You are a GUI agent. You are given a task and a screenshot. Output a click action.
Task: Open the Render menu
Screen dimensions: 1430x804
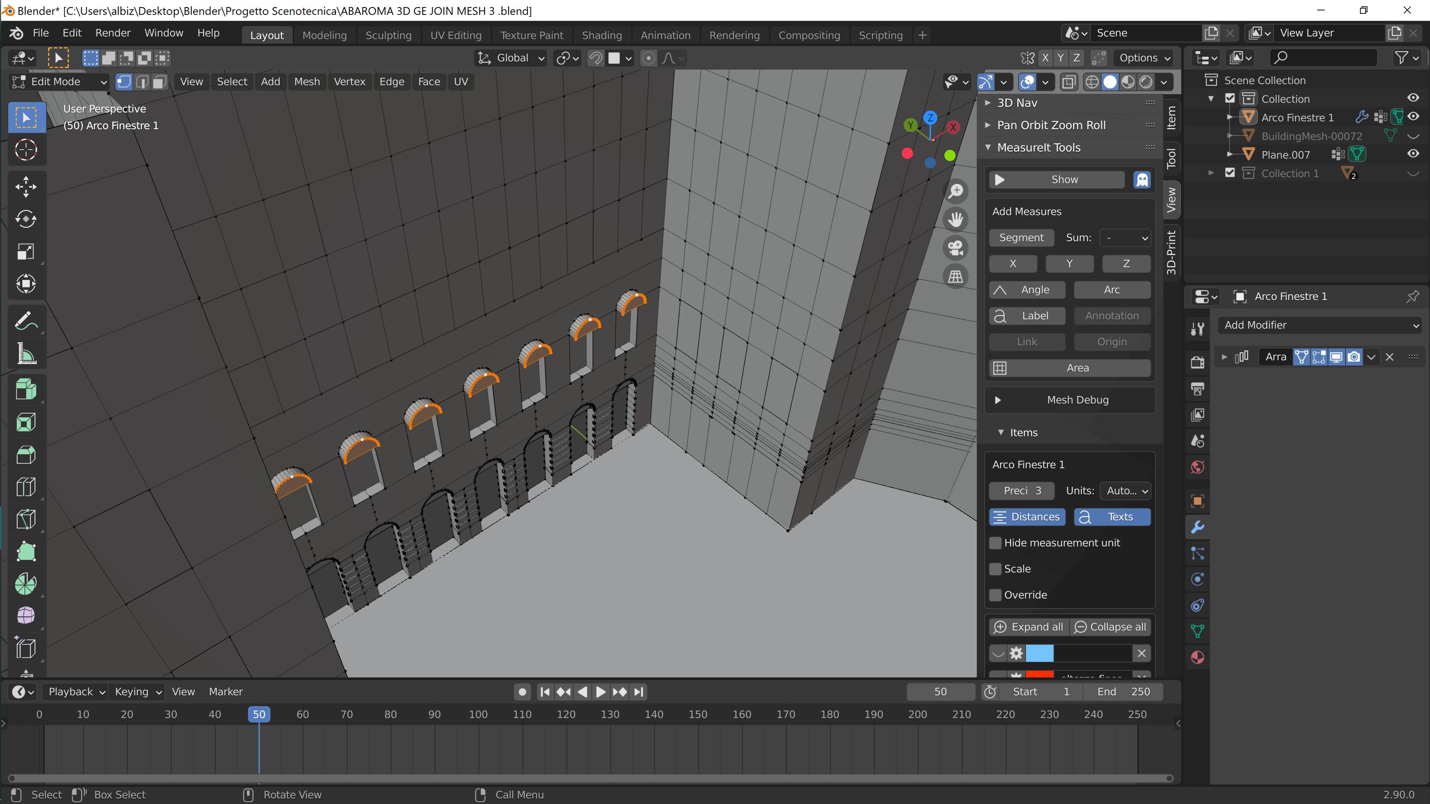[113, 33]
